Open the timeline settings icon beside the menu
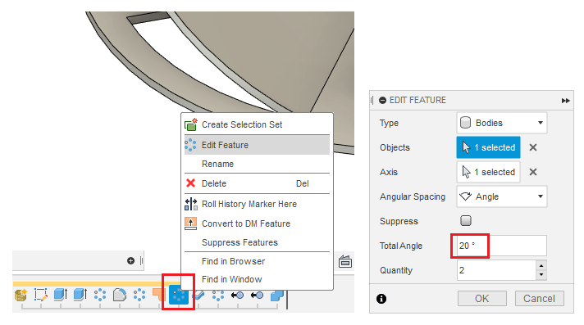The height and width of the screenshot is (325, 584). [x=345, y=261]
